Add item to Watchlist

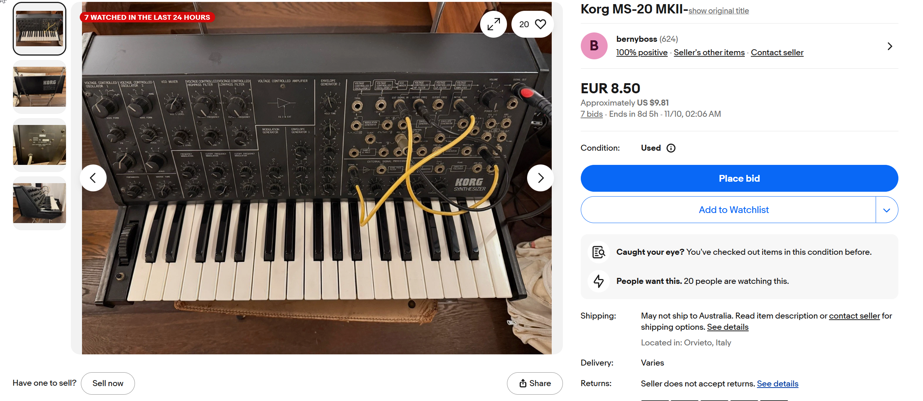(x=733, y=210)
